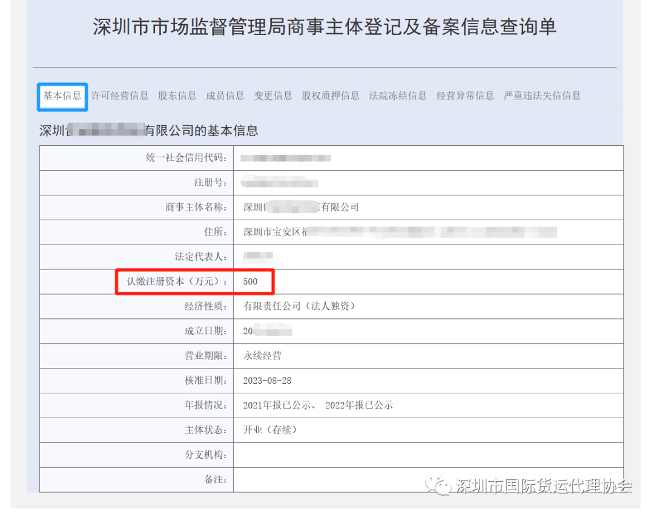The image size is (654, 515).
Task: Click the 认缴注册资本（万元） label
Action: pos(177,281)
